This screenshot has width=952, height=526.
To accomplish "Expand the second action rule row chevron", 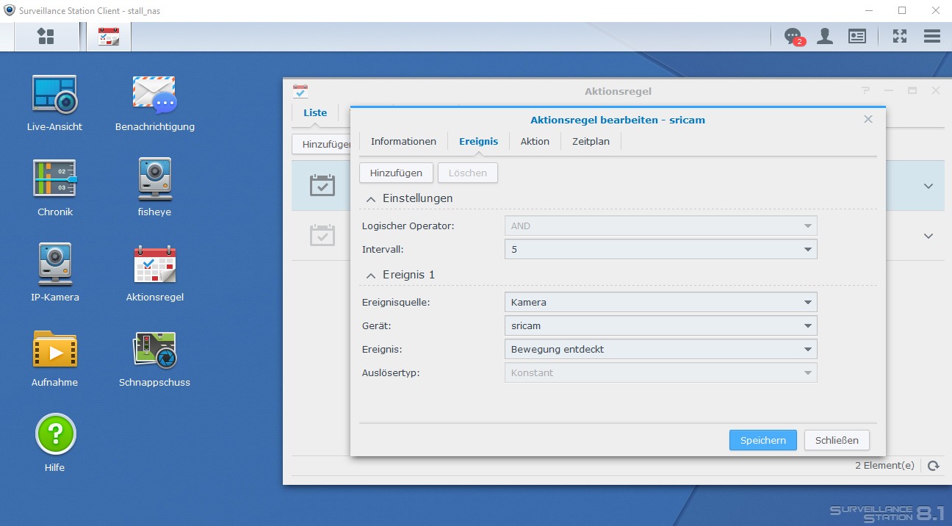I will tap(928, 236).
